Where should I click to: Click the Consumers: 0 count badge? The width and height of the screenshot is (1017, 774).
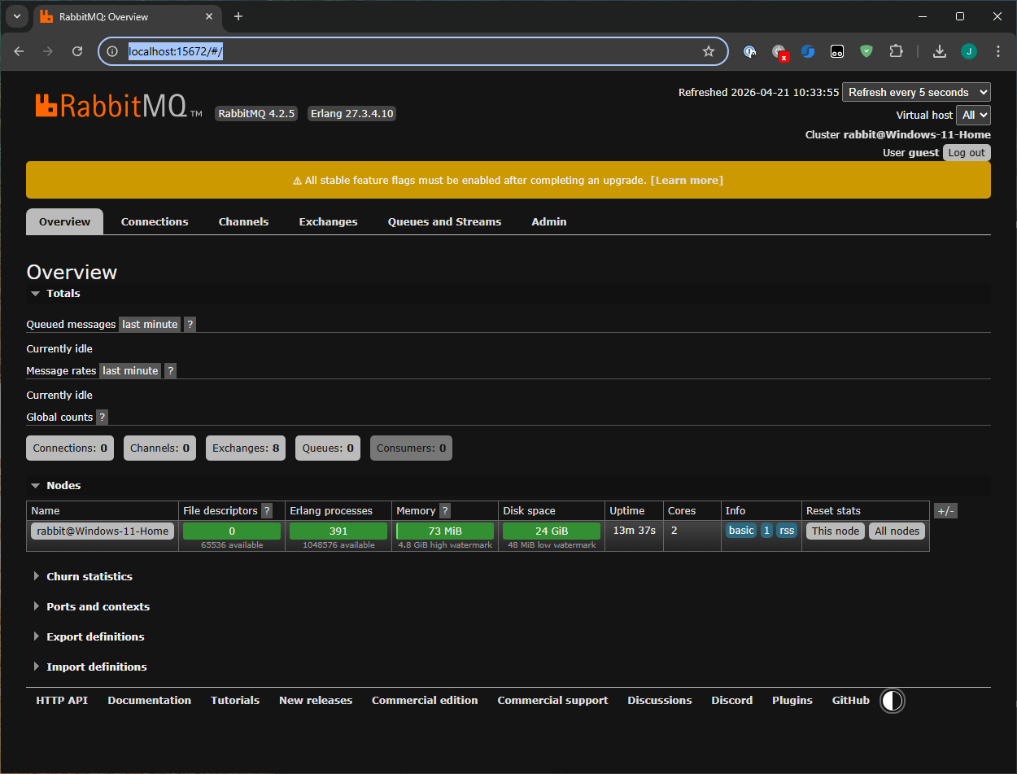click(x=411, y=448)
